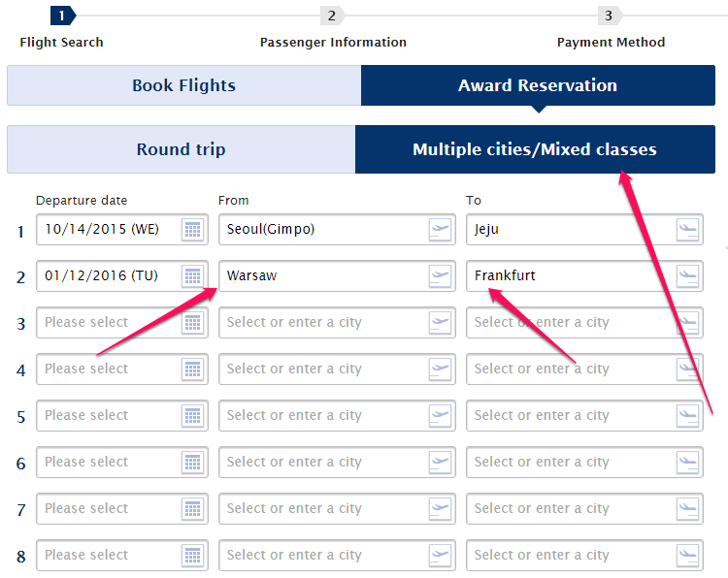Screen dimensions: 728x578
Task: Open calendar icon for row 4 departure date
Action: (x=193, y=369)
